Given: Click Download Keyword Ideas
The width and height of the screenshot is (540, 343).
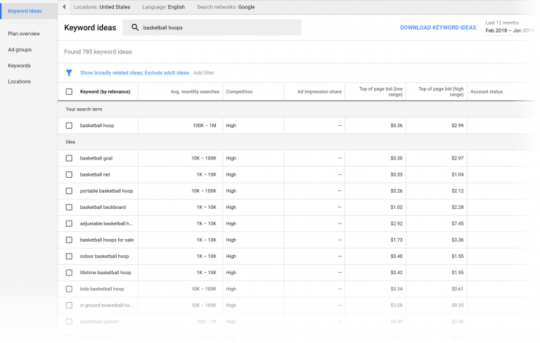Looking at the screenshot, I should (437, 28).
